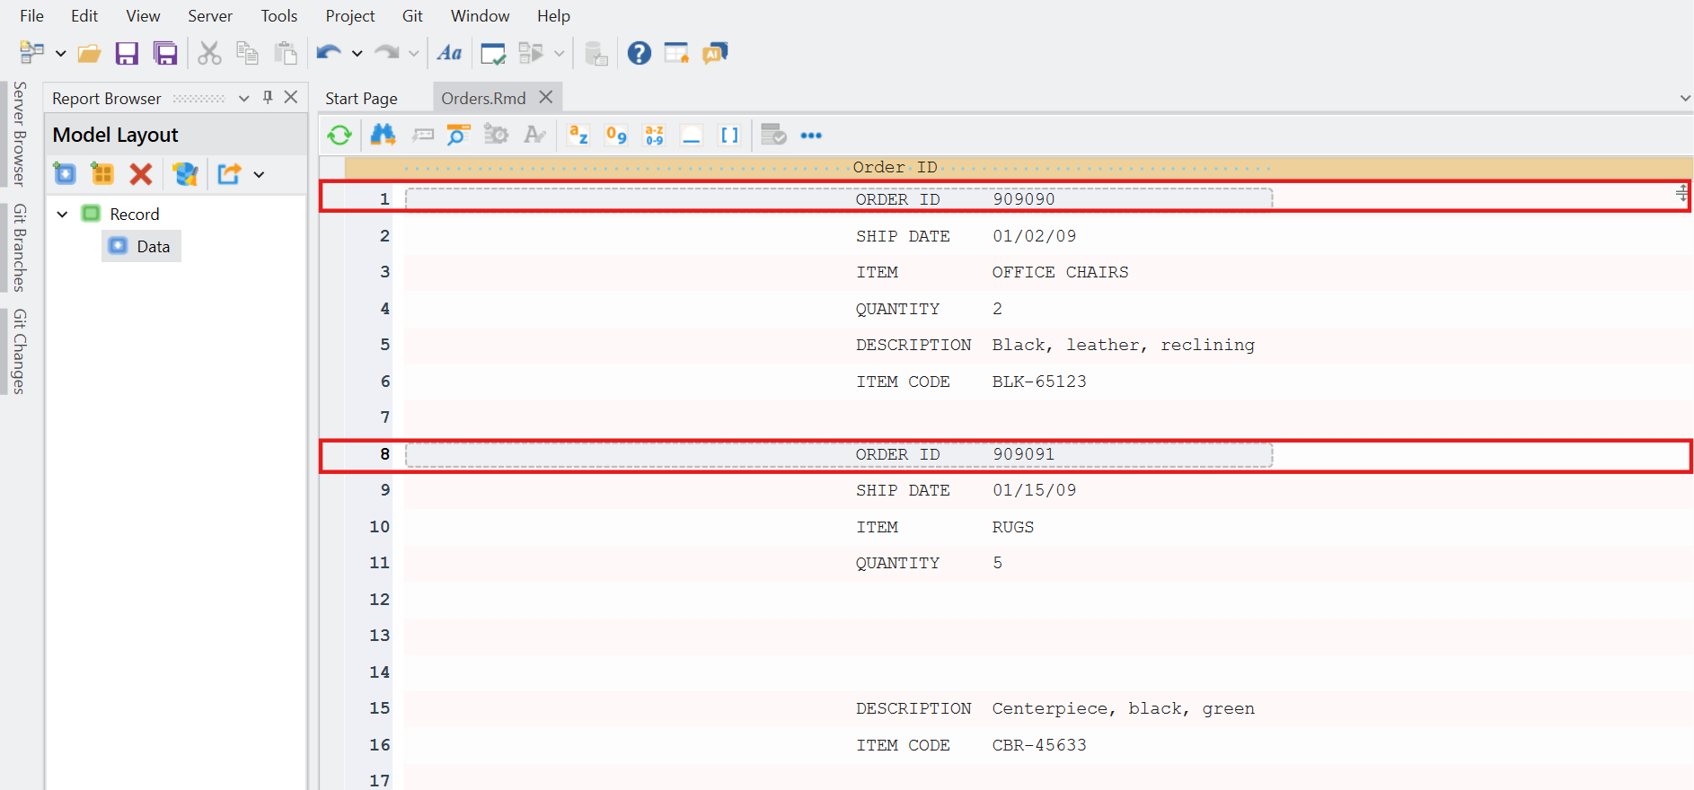Screen dimensions: 1694x790
Task: Open Report Browser panel options dropdown
Action: (243, 99)
